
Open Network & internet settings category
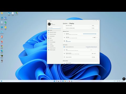pos(54,34)
